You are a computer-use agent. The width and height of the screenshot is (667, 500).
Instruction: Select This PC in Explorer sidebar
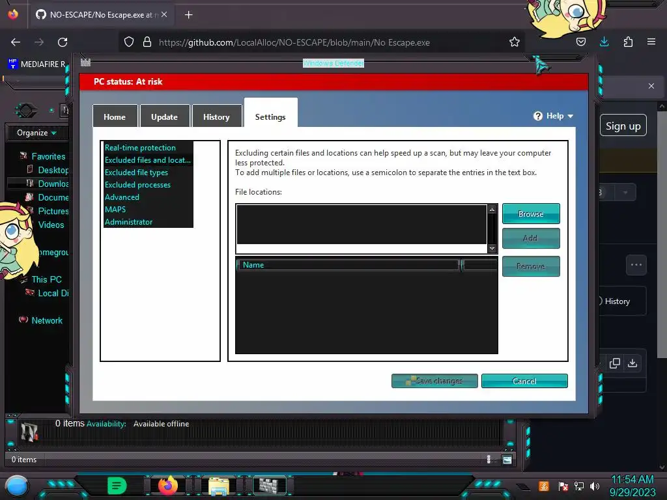tap(46, 279)
